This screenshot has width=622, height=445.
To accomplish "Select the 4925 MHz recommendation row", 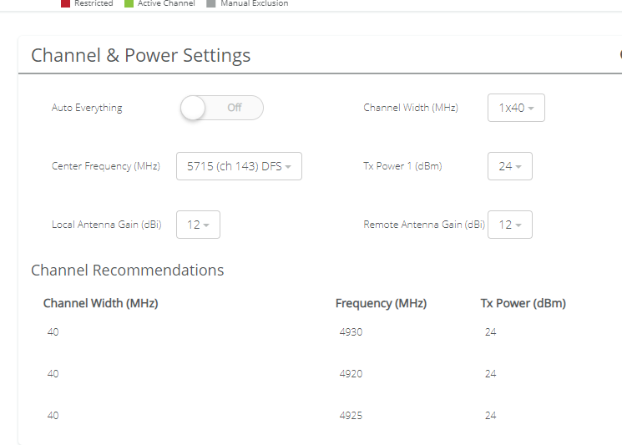I will click(351, 416).
